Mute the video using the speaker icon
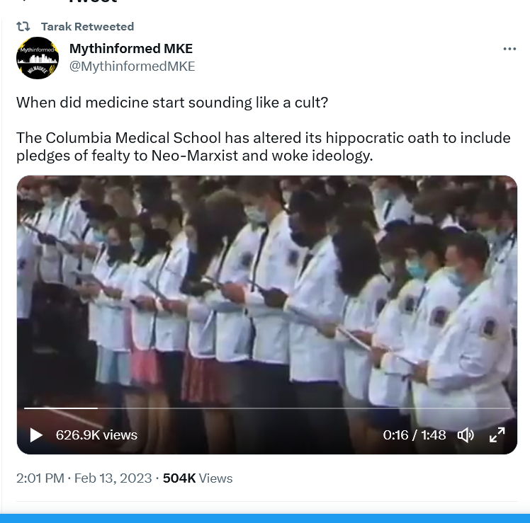 click(466, 435)
